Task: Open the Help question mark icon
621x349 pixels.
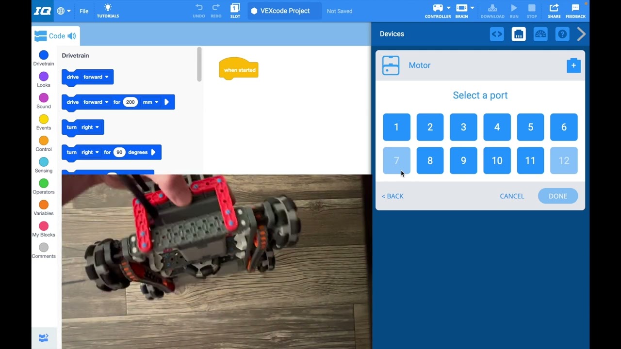Action: coord(562,34)
